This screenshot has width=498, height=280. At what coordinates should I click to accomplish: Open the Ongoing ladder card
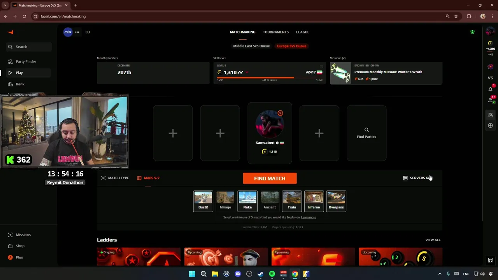(139, 257)
